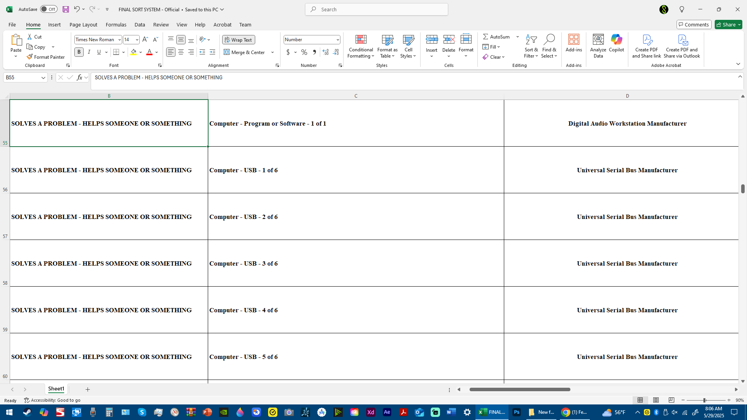
Task: Click the Percent Style icon
Action: 304,52
